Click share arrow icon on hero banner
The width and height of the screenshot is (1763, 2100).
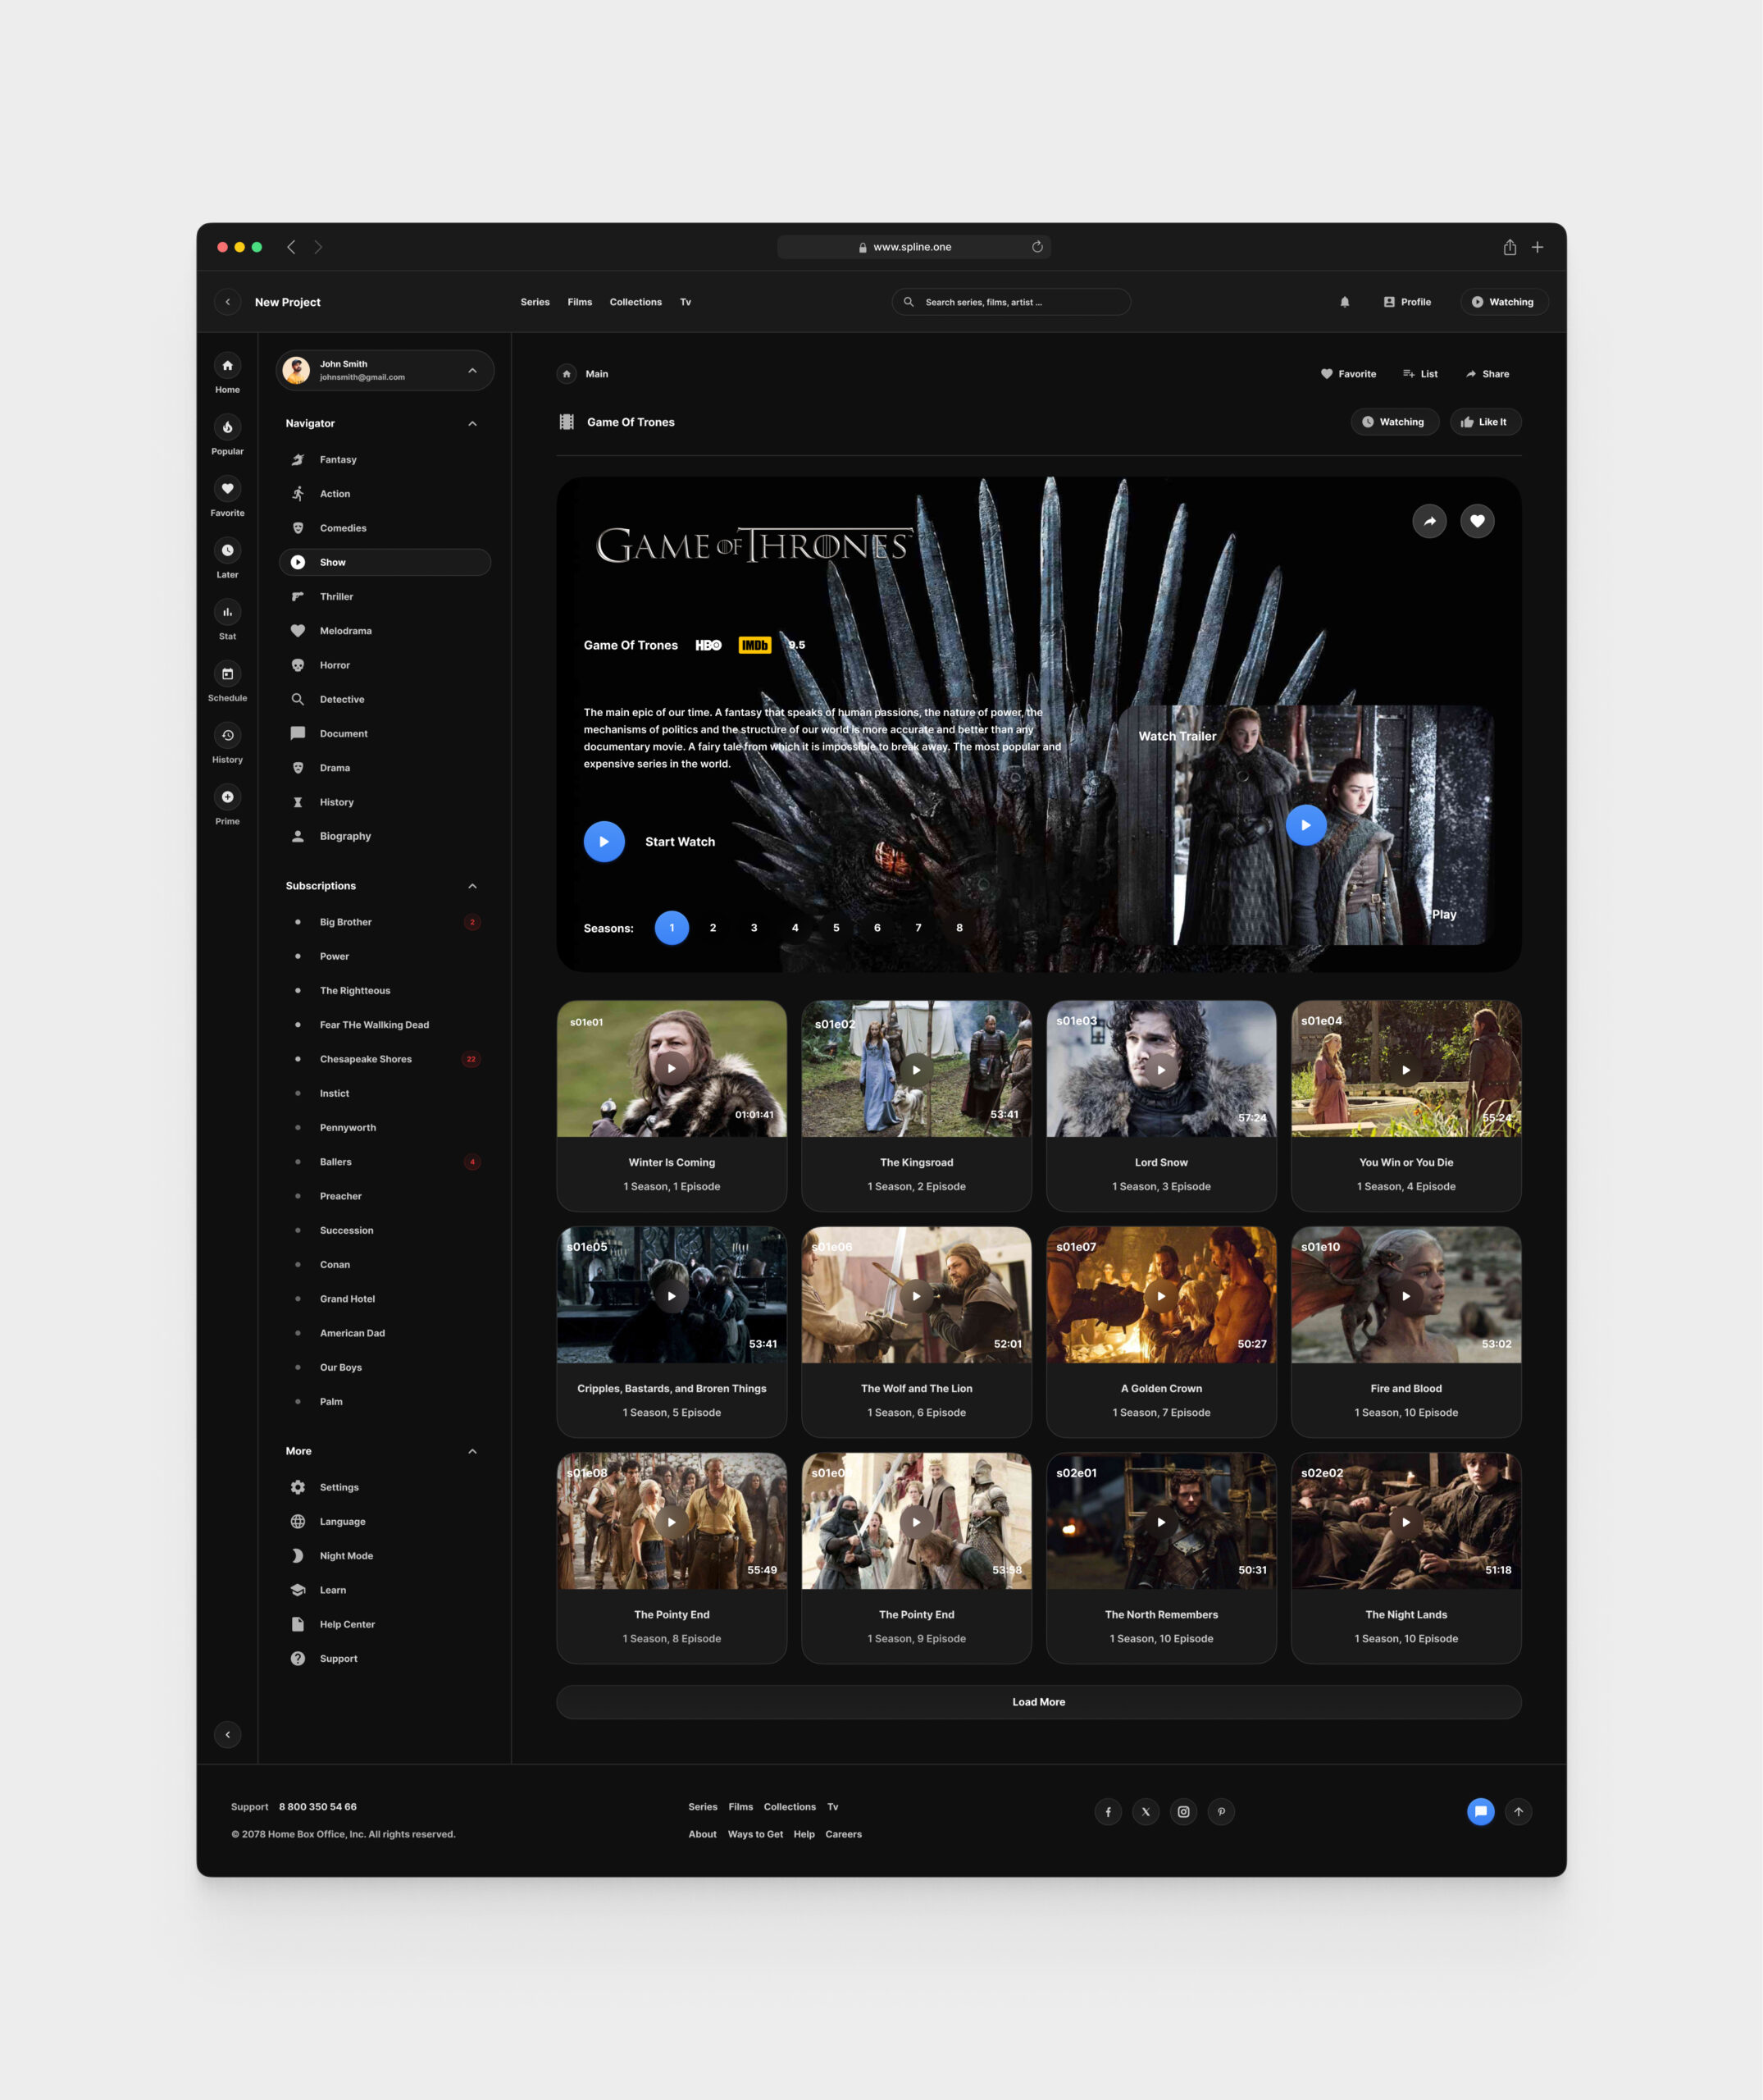tap(1429, 521)
